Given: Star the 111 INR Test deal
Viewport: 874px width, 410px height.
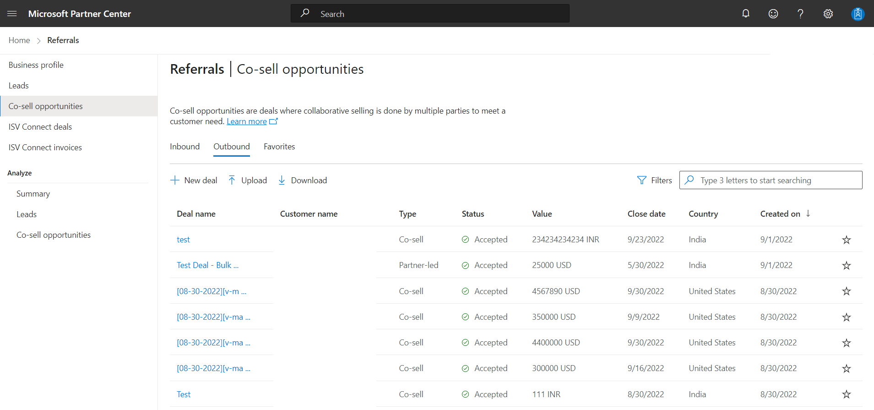Looking at the screenshot, I should point(847,394).
